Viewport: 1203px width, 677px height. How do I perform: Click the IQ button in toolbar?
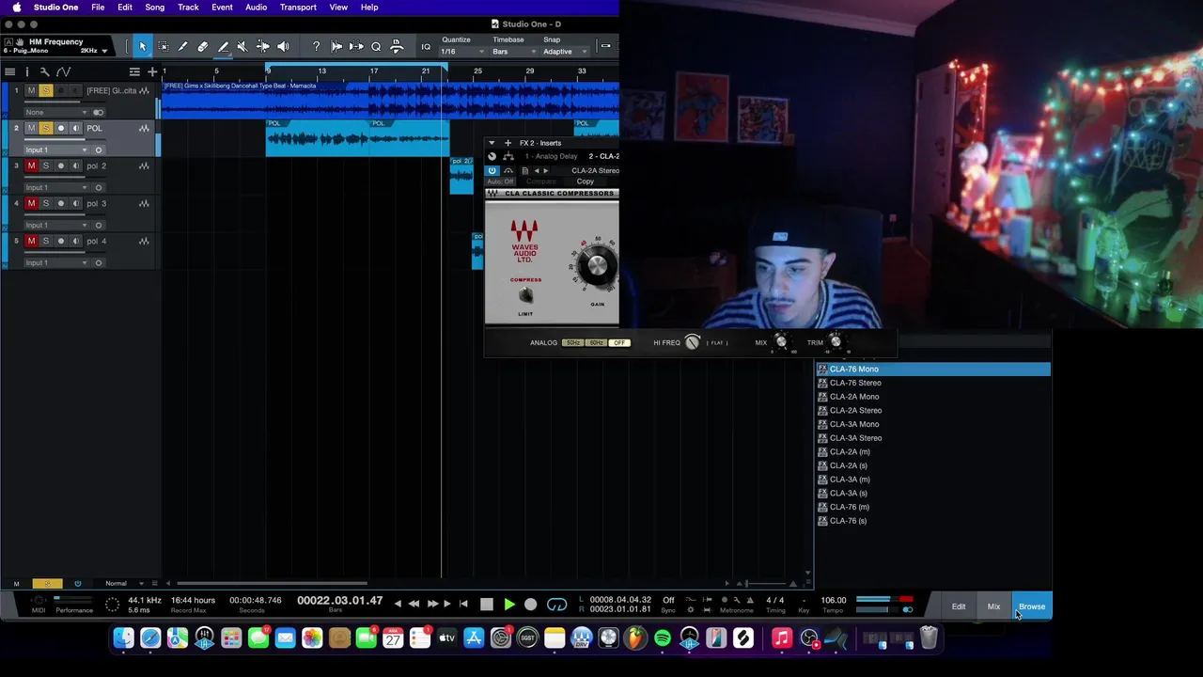pos(426,46)
